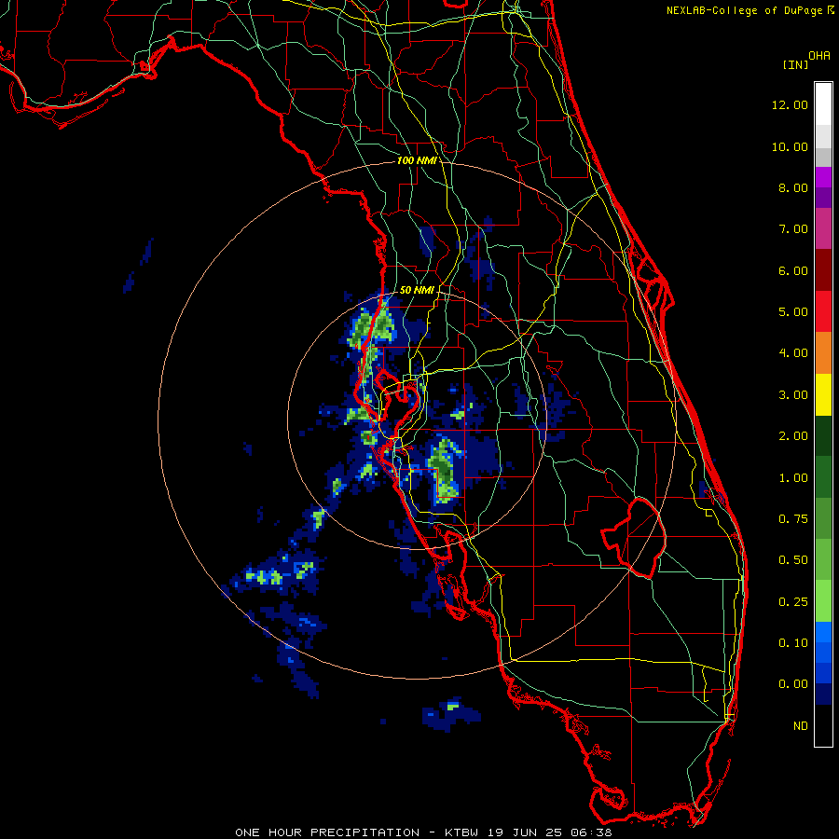Screen dimensions: 839x839
Task: Click the orange 4.00 inch legend swatch
Action: click(x=823, y=352)
